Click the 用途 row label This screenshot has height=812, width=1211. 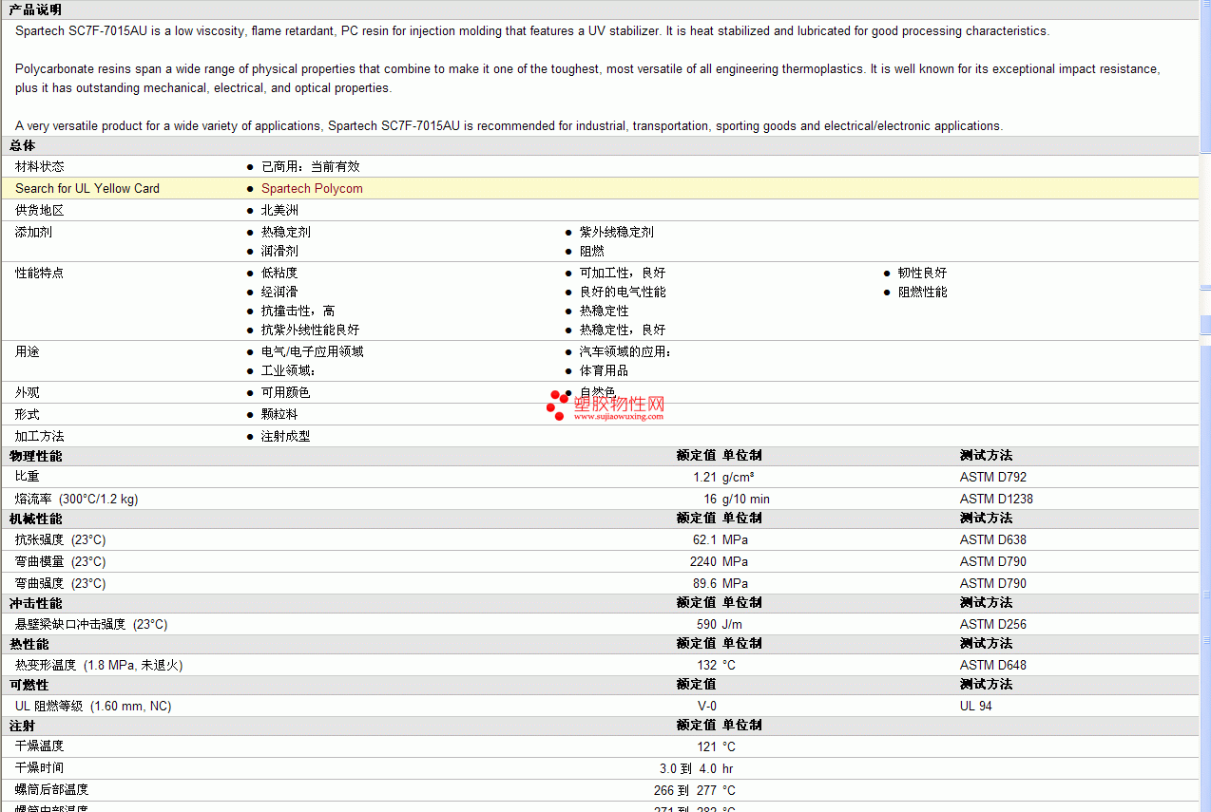pyautogui.click(x=28, y=351)
